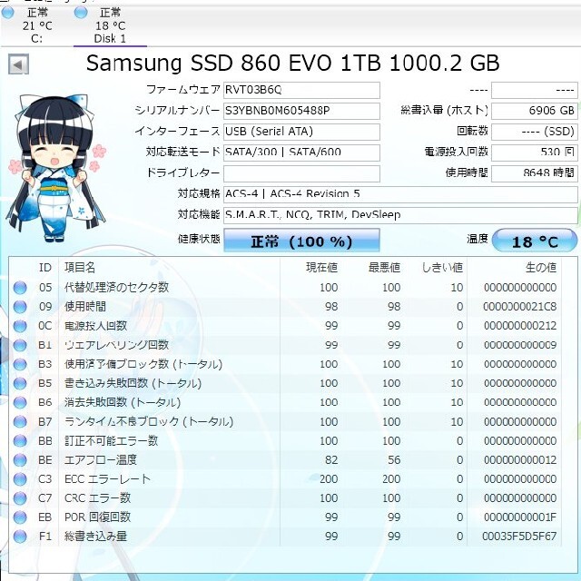
Task: Click the transfer mode field SATA/300 | SATA/600
Action: pos(301,153)
